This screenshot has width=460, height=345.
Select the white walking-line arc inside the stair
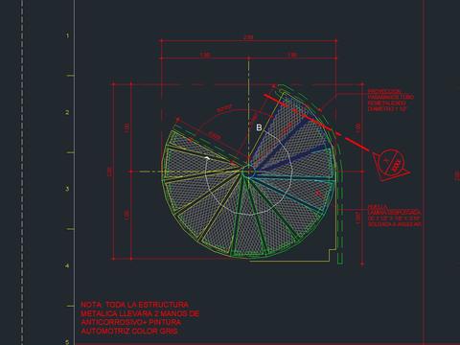coord(248,172)
